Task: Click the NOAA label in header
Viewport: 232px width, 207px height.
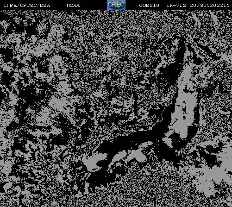Action: tap(73, 6)
